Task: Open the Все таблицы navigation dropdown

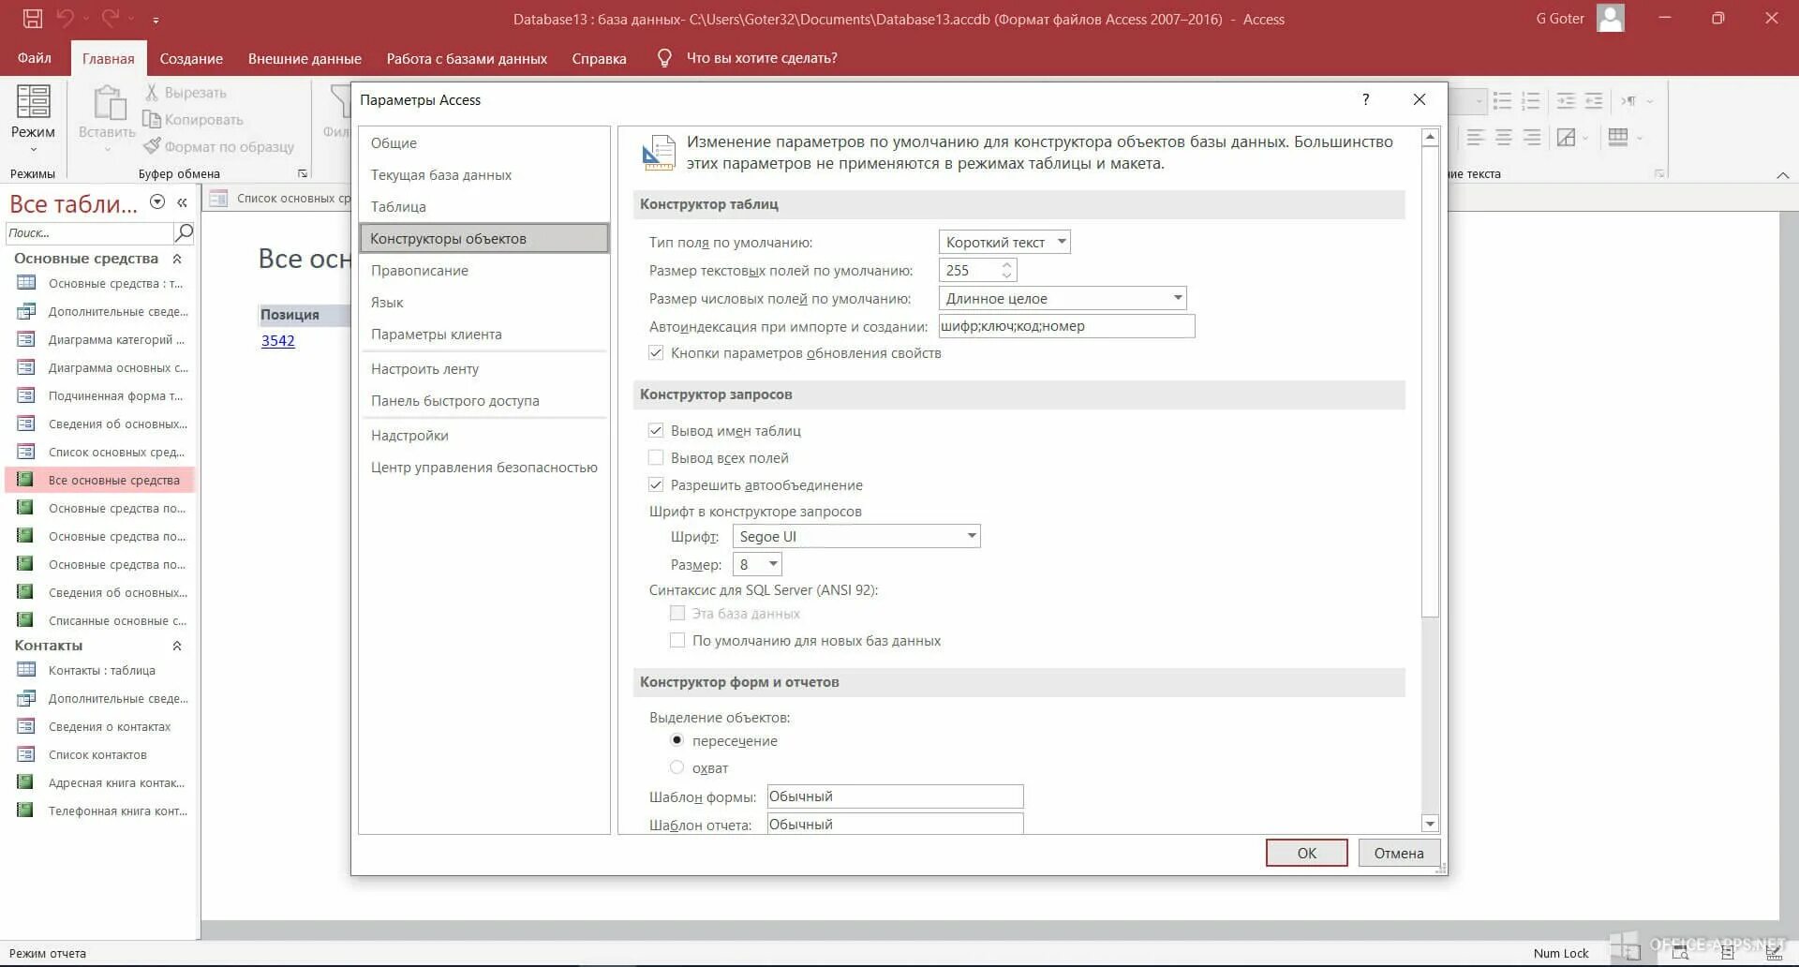Action: 157,202
